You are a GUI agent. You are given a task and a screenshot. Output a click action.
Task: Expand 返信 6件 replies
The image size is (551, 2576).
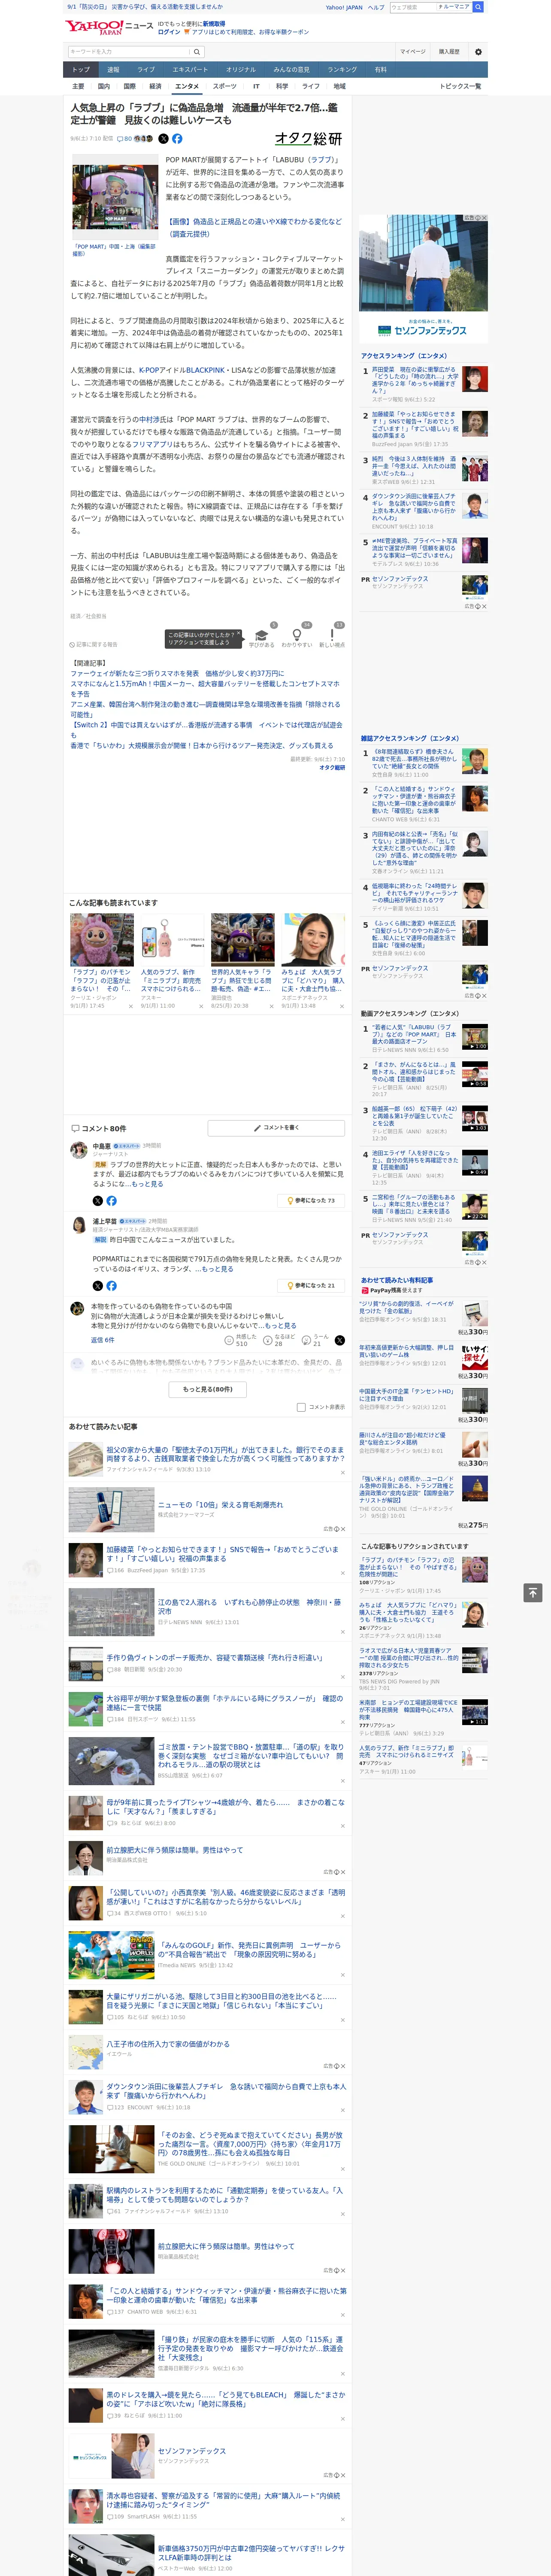(x=102, y=1340)
